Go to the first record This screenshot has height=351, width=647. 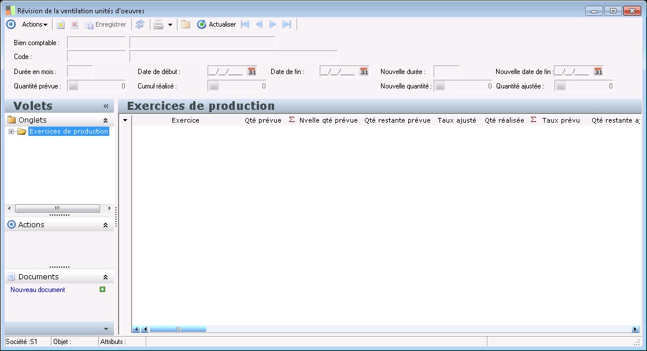tap(245, 24)
